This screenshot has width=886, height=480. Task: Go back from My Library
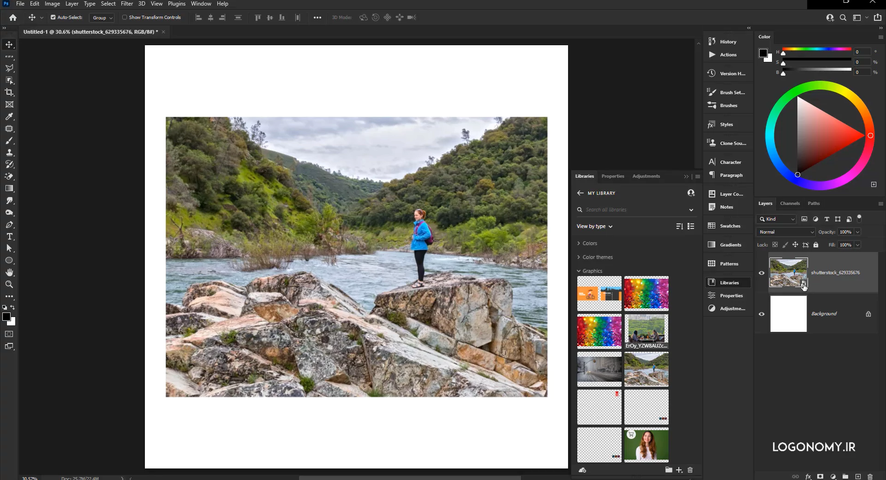pyautogui.click(x=580, y=193)
